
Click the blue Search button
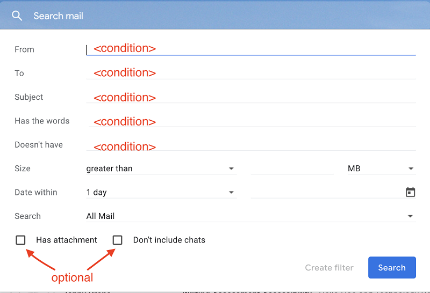click(x=392, y=268)
